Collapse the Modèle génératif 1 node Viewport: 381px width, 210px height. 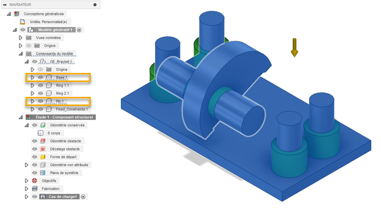[x=15, y=30]
